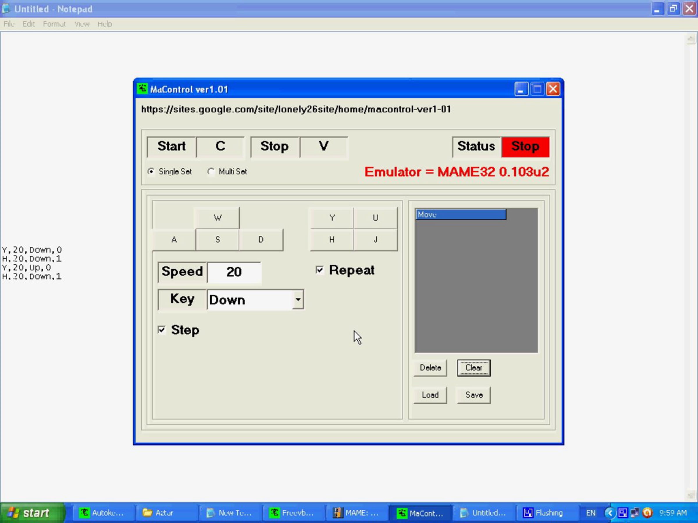Image resolution: width=698 pixels, height=523 pixels.
Task: Open the Windows start menu
Action: coord(33,513)
